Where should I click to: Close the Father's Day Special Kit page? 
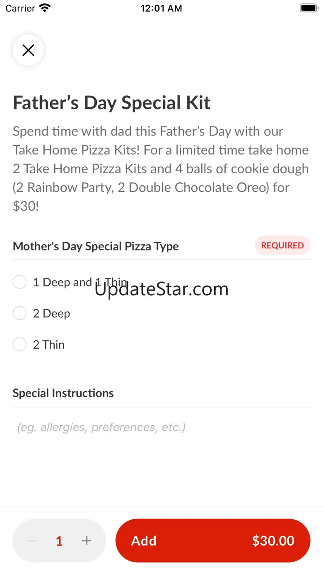[x=28, y=51]
